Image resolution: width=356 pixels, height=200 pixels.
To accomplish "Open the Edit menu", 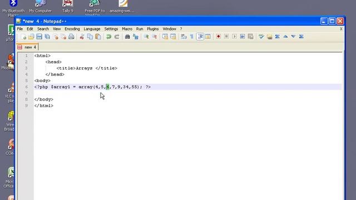I will pos(29,29).
